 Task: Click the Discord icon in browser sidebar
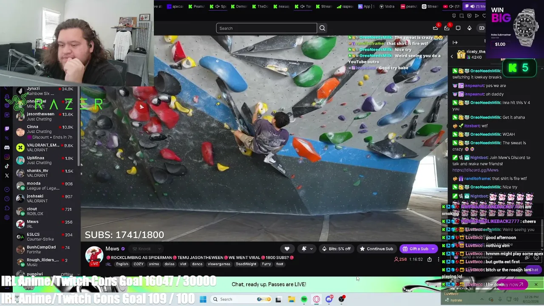[7, 147]
